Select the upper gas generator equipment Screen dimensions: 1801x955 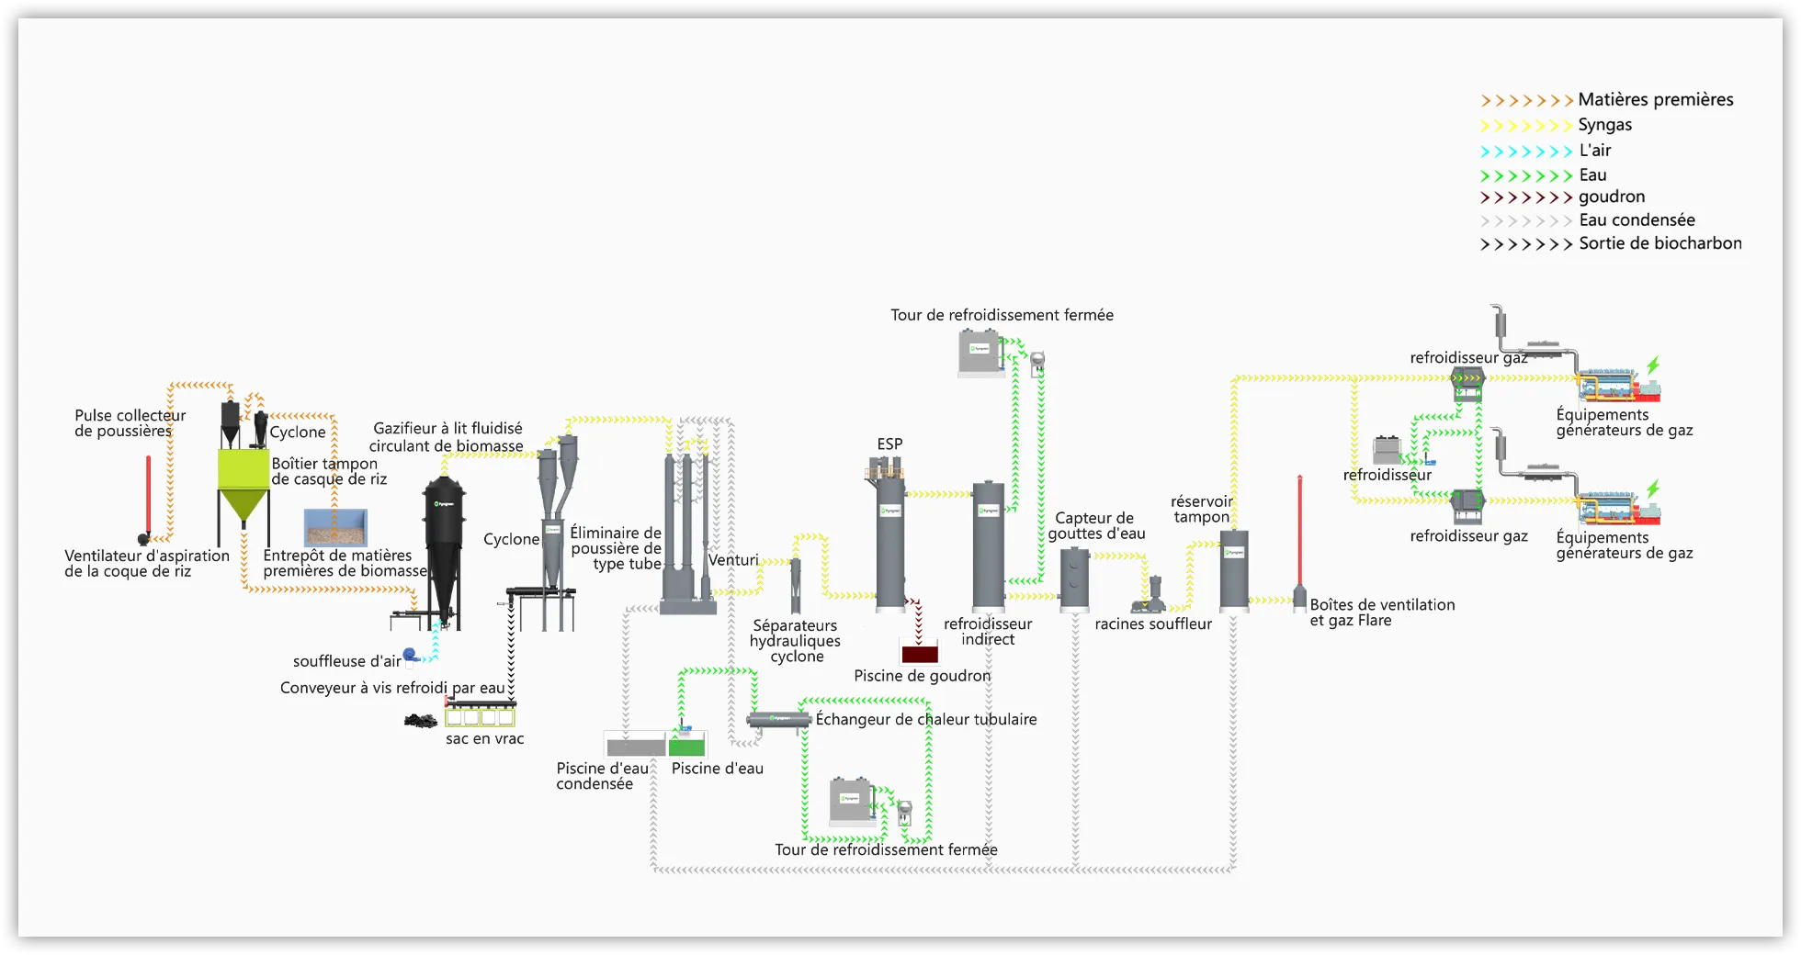1619,384
